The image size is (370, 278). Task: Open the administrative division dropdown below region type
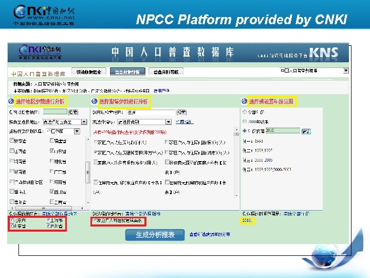click(77, 131)
